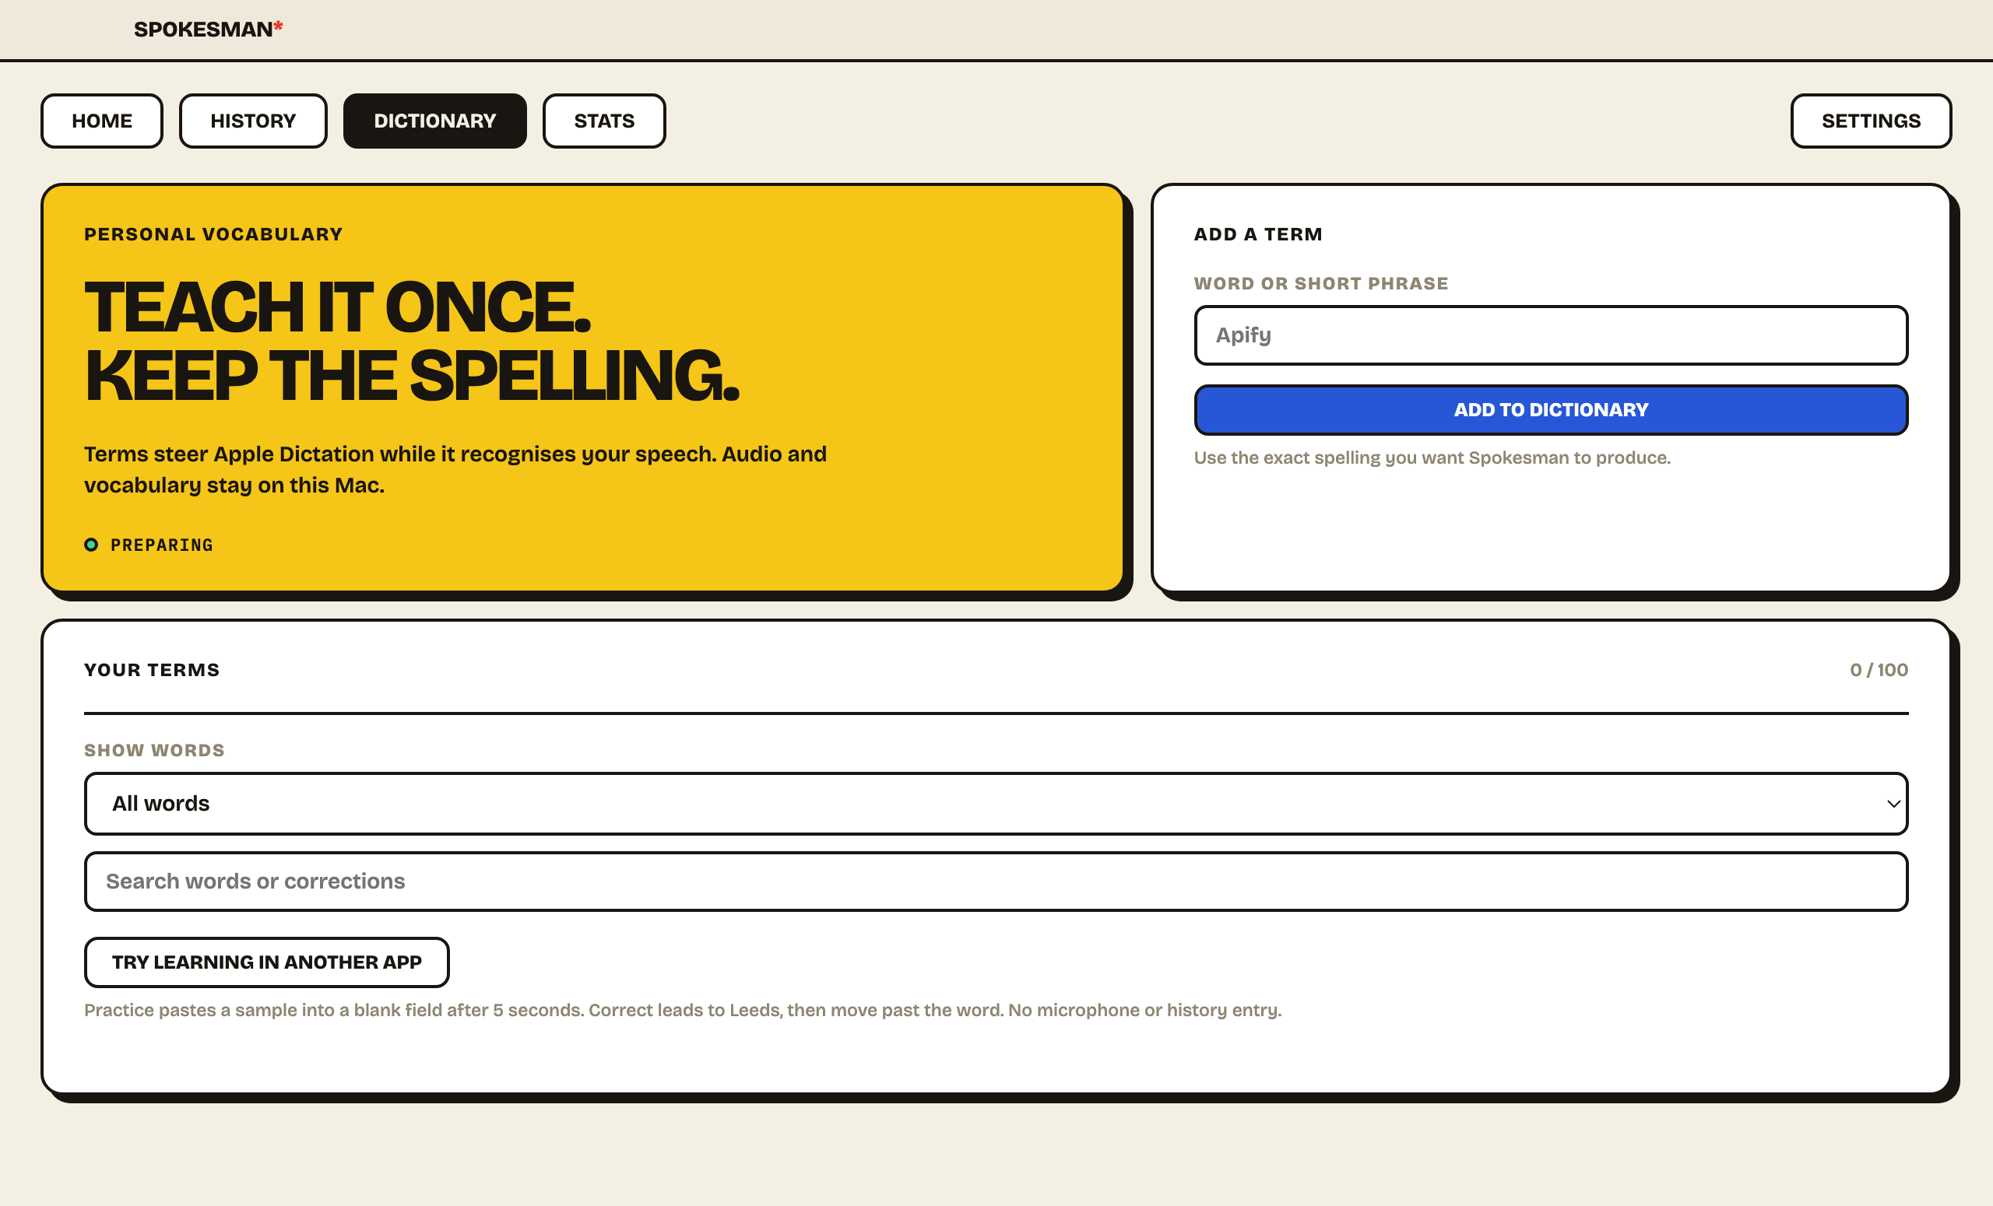Click the Terms steer Apple Dictation paragraph

455,470
